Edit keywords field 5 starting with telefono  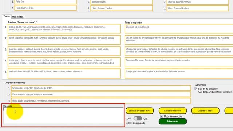click(64, 74)
